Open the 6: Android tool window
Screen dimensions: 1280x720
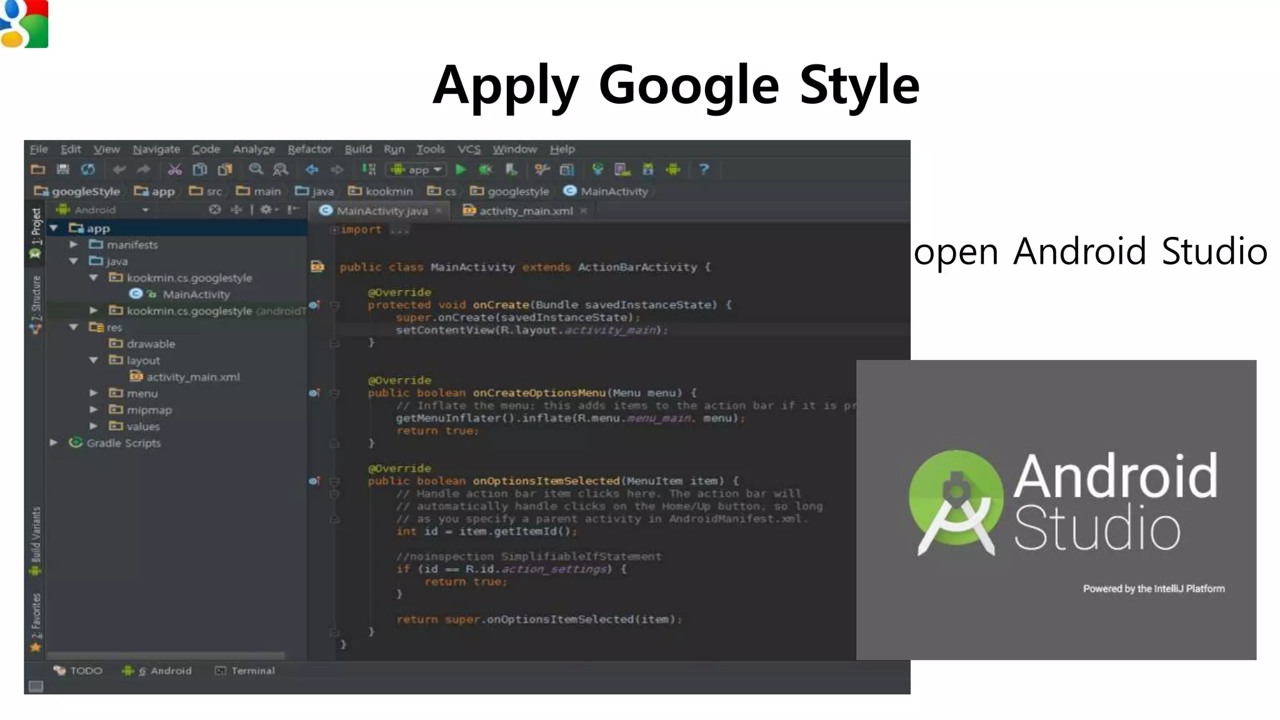point(157,671)
